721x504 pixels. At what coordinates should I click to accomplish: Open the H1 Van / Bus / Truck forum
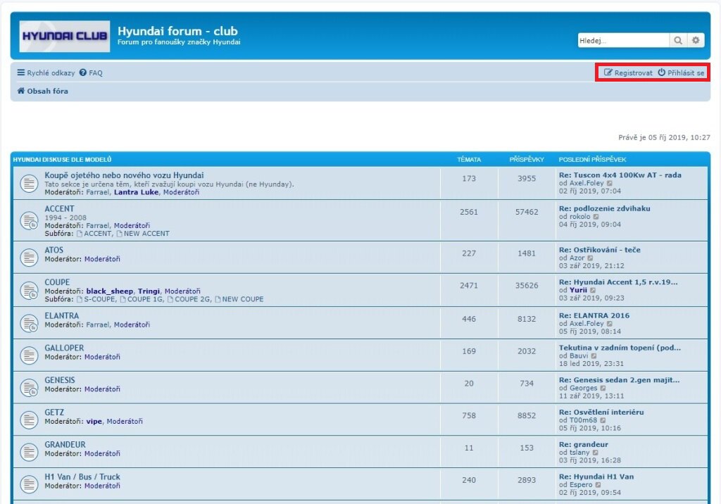click(82, 477)
